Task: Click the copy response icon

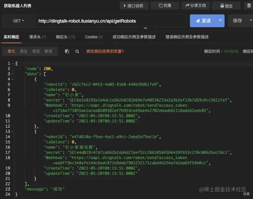Action: pyautogui.click(x=67, y=51)
